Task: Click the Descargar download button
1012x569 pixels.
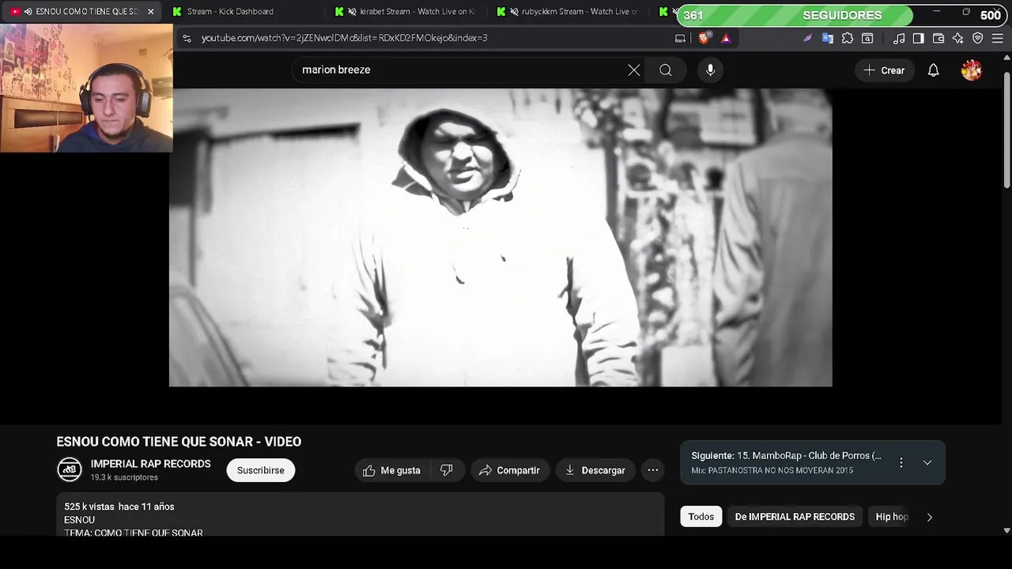Action: tap(595, 470)
